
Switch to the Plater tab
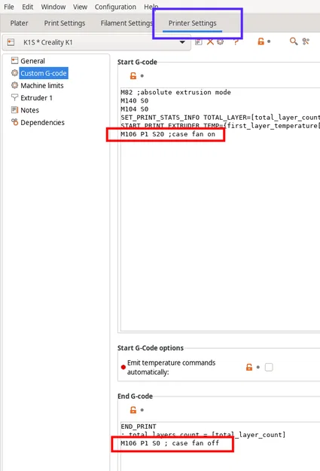pyautogui.click(x=19, y=23)
